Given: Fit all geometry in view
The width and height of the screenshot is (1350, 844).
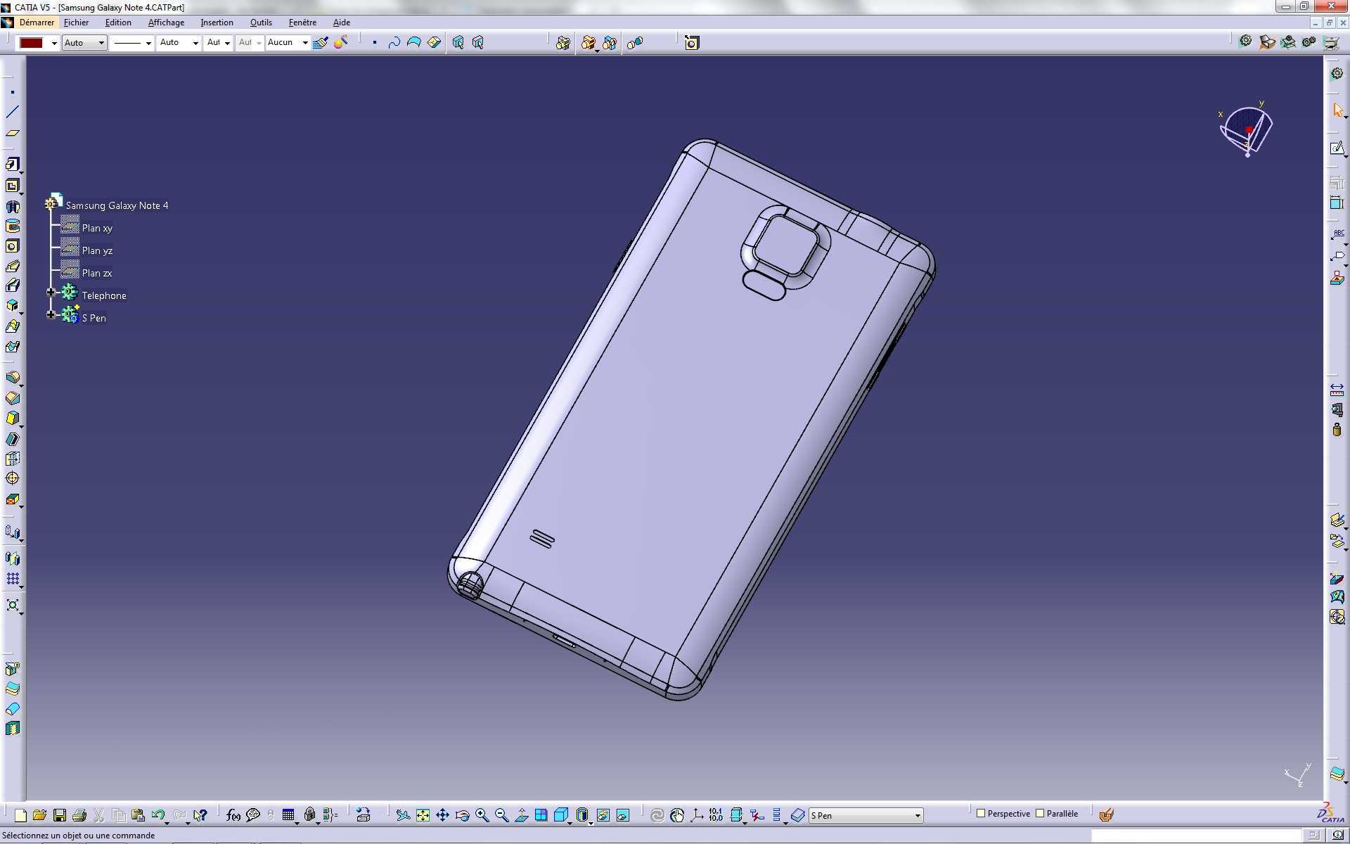Looking at the screenshot, I should [x=423, y=815].
